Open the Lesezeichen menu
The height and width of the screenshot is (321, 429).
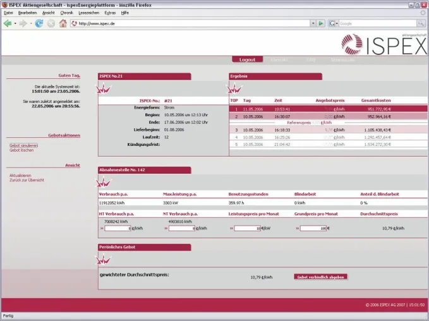click(x=88, y=13)
